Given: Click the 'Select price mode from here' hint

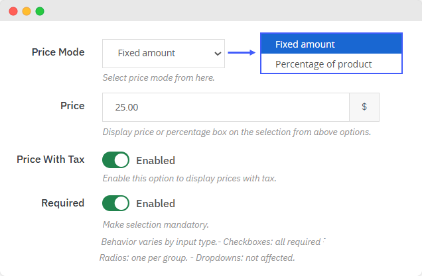Looking at the screenshot, I should (x=159, y=78).
